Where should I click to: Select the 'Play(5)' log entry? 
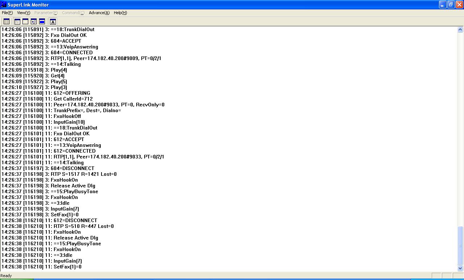(x=34, y=81)
